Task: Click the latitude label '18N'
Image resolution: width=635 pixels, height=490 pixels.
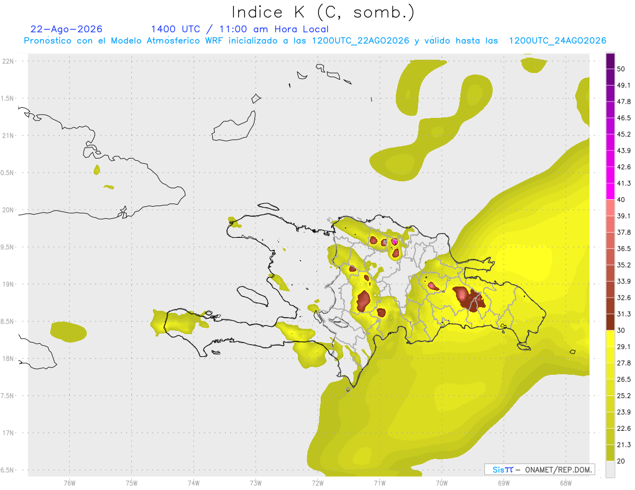Action: pos(9,358)
